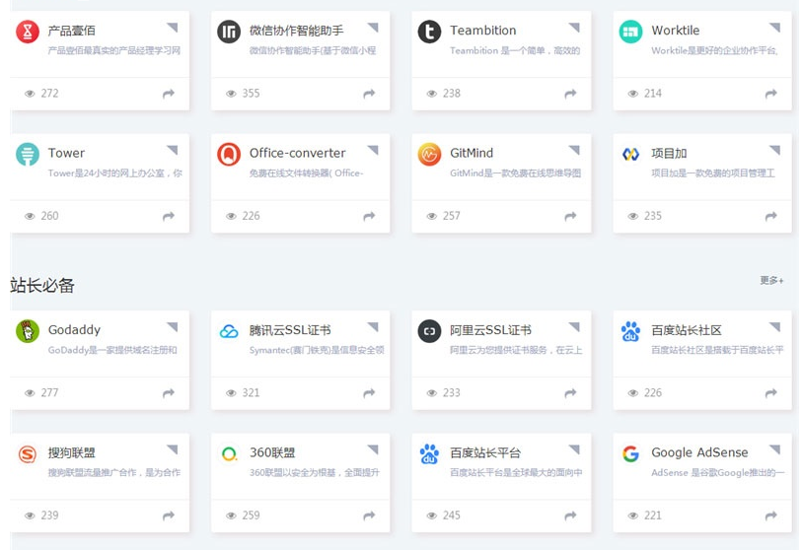Image resolution: width=803 pixels, height=550 pixels.
Task: Click the eye icon on Teambition card
Action: tap(432, 94)
